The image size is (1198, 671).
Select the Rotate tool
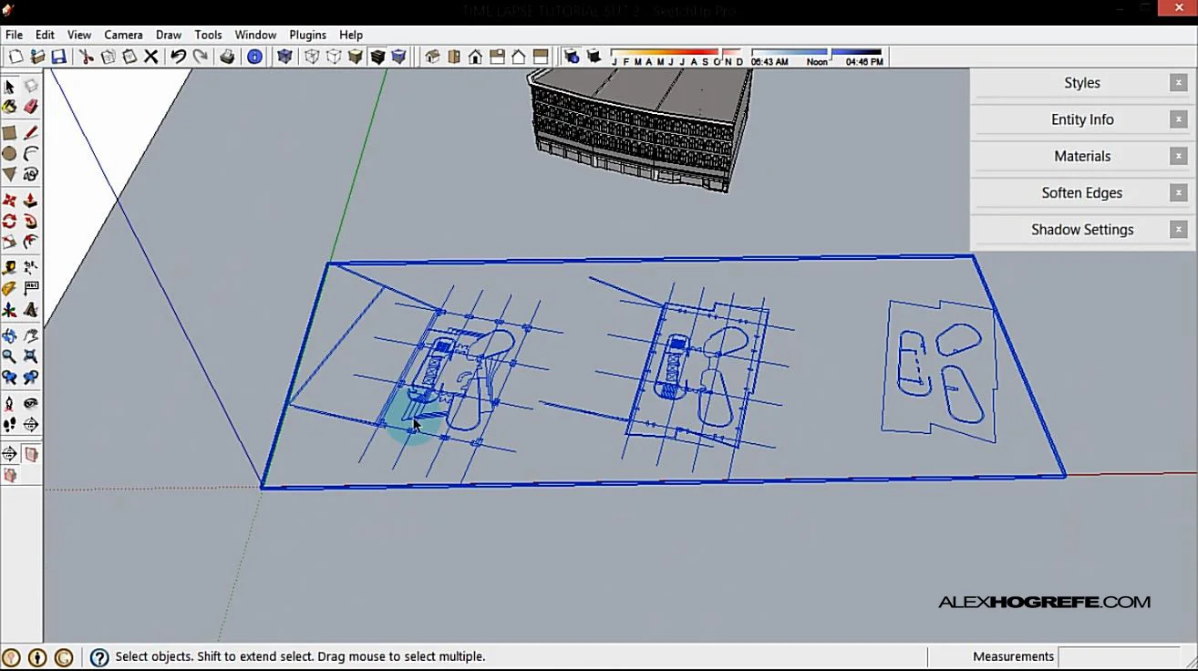click(9, 221)
